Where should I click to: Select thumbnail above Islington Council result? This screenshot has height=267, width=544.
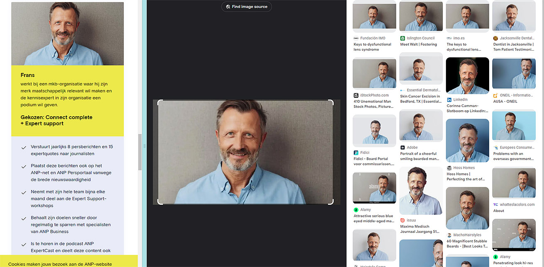(421, 16)
